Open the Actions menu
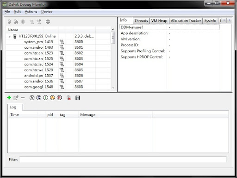237x178 pixels. coord(31,12)
